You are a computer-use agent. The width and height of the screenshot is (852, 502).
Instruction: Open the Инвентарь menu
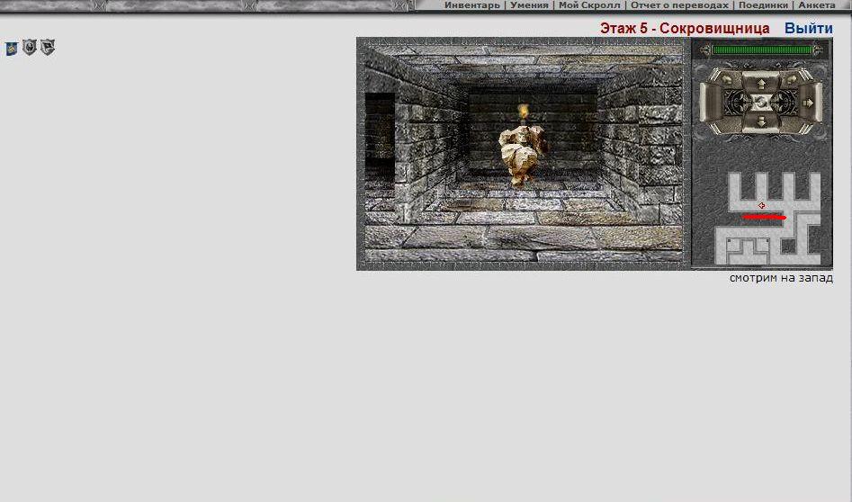[471, 4]
